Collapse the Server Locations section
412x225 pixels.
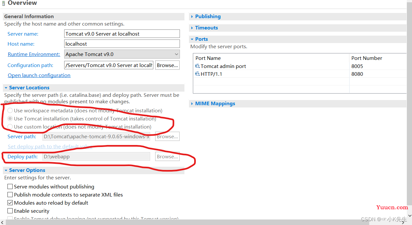tap(6, 88)
